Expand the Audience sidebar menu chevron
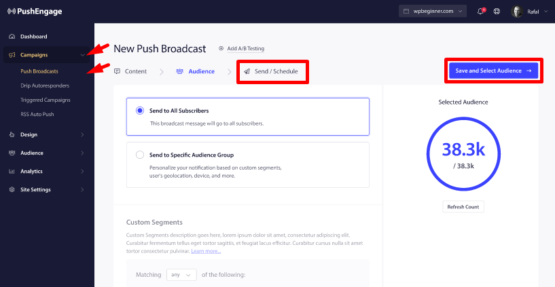555x287 pixels. tap(82, 153)
